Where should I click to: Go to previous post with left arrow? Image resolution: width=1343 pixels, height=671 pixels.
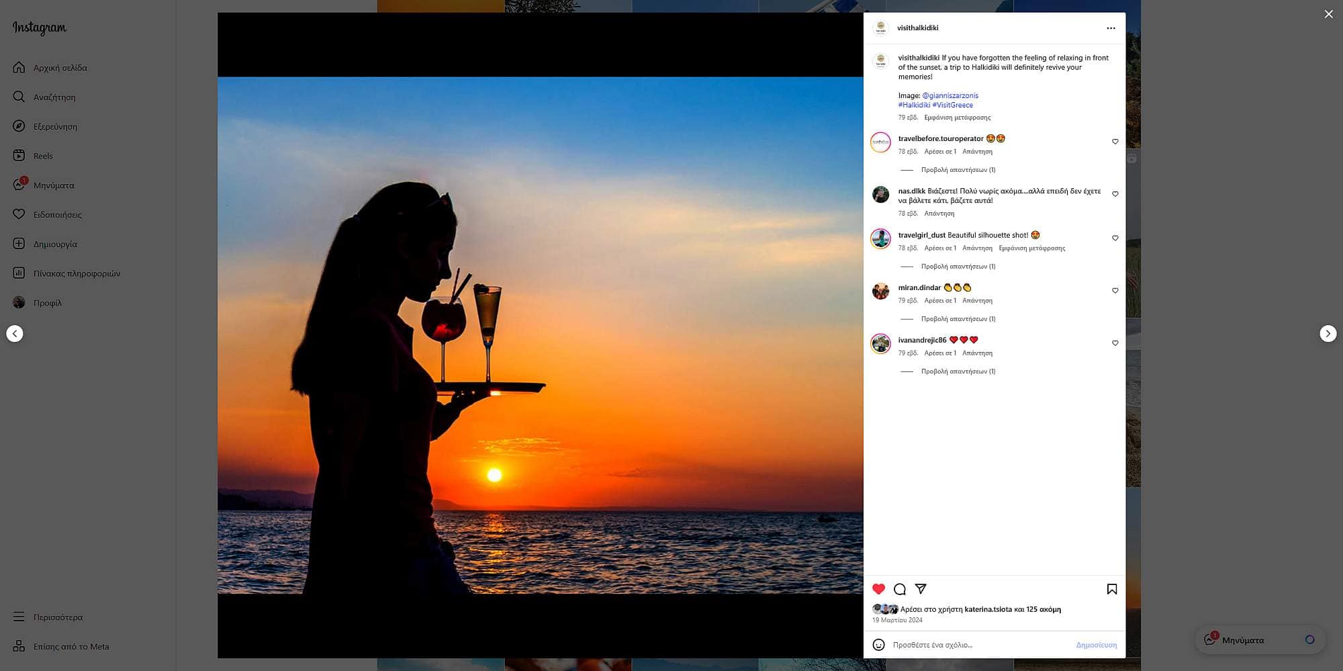tap(15, 334)
